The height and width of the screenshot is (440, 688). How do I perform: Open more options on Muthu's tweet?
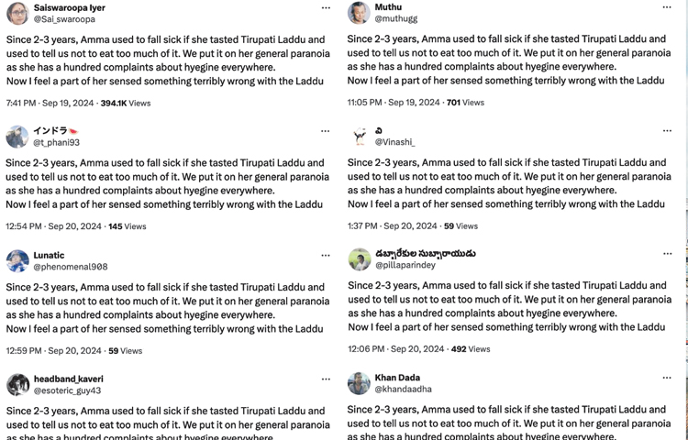pyautogui.click(x=667, y=7)
